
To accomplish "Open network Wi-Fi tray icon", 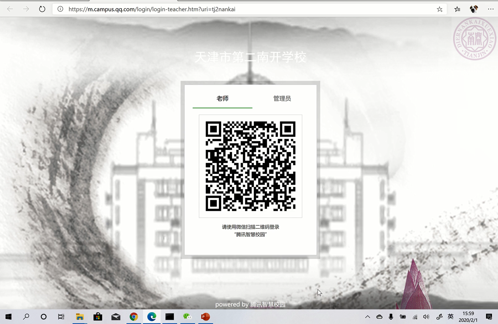I will point(415,317).
